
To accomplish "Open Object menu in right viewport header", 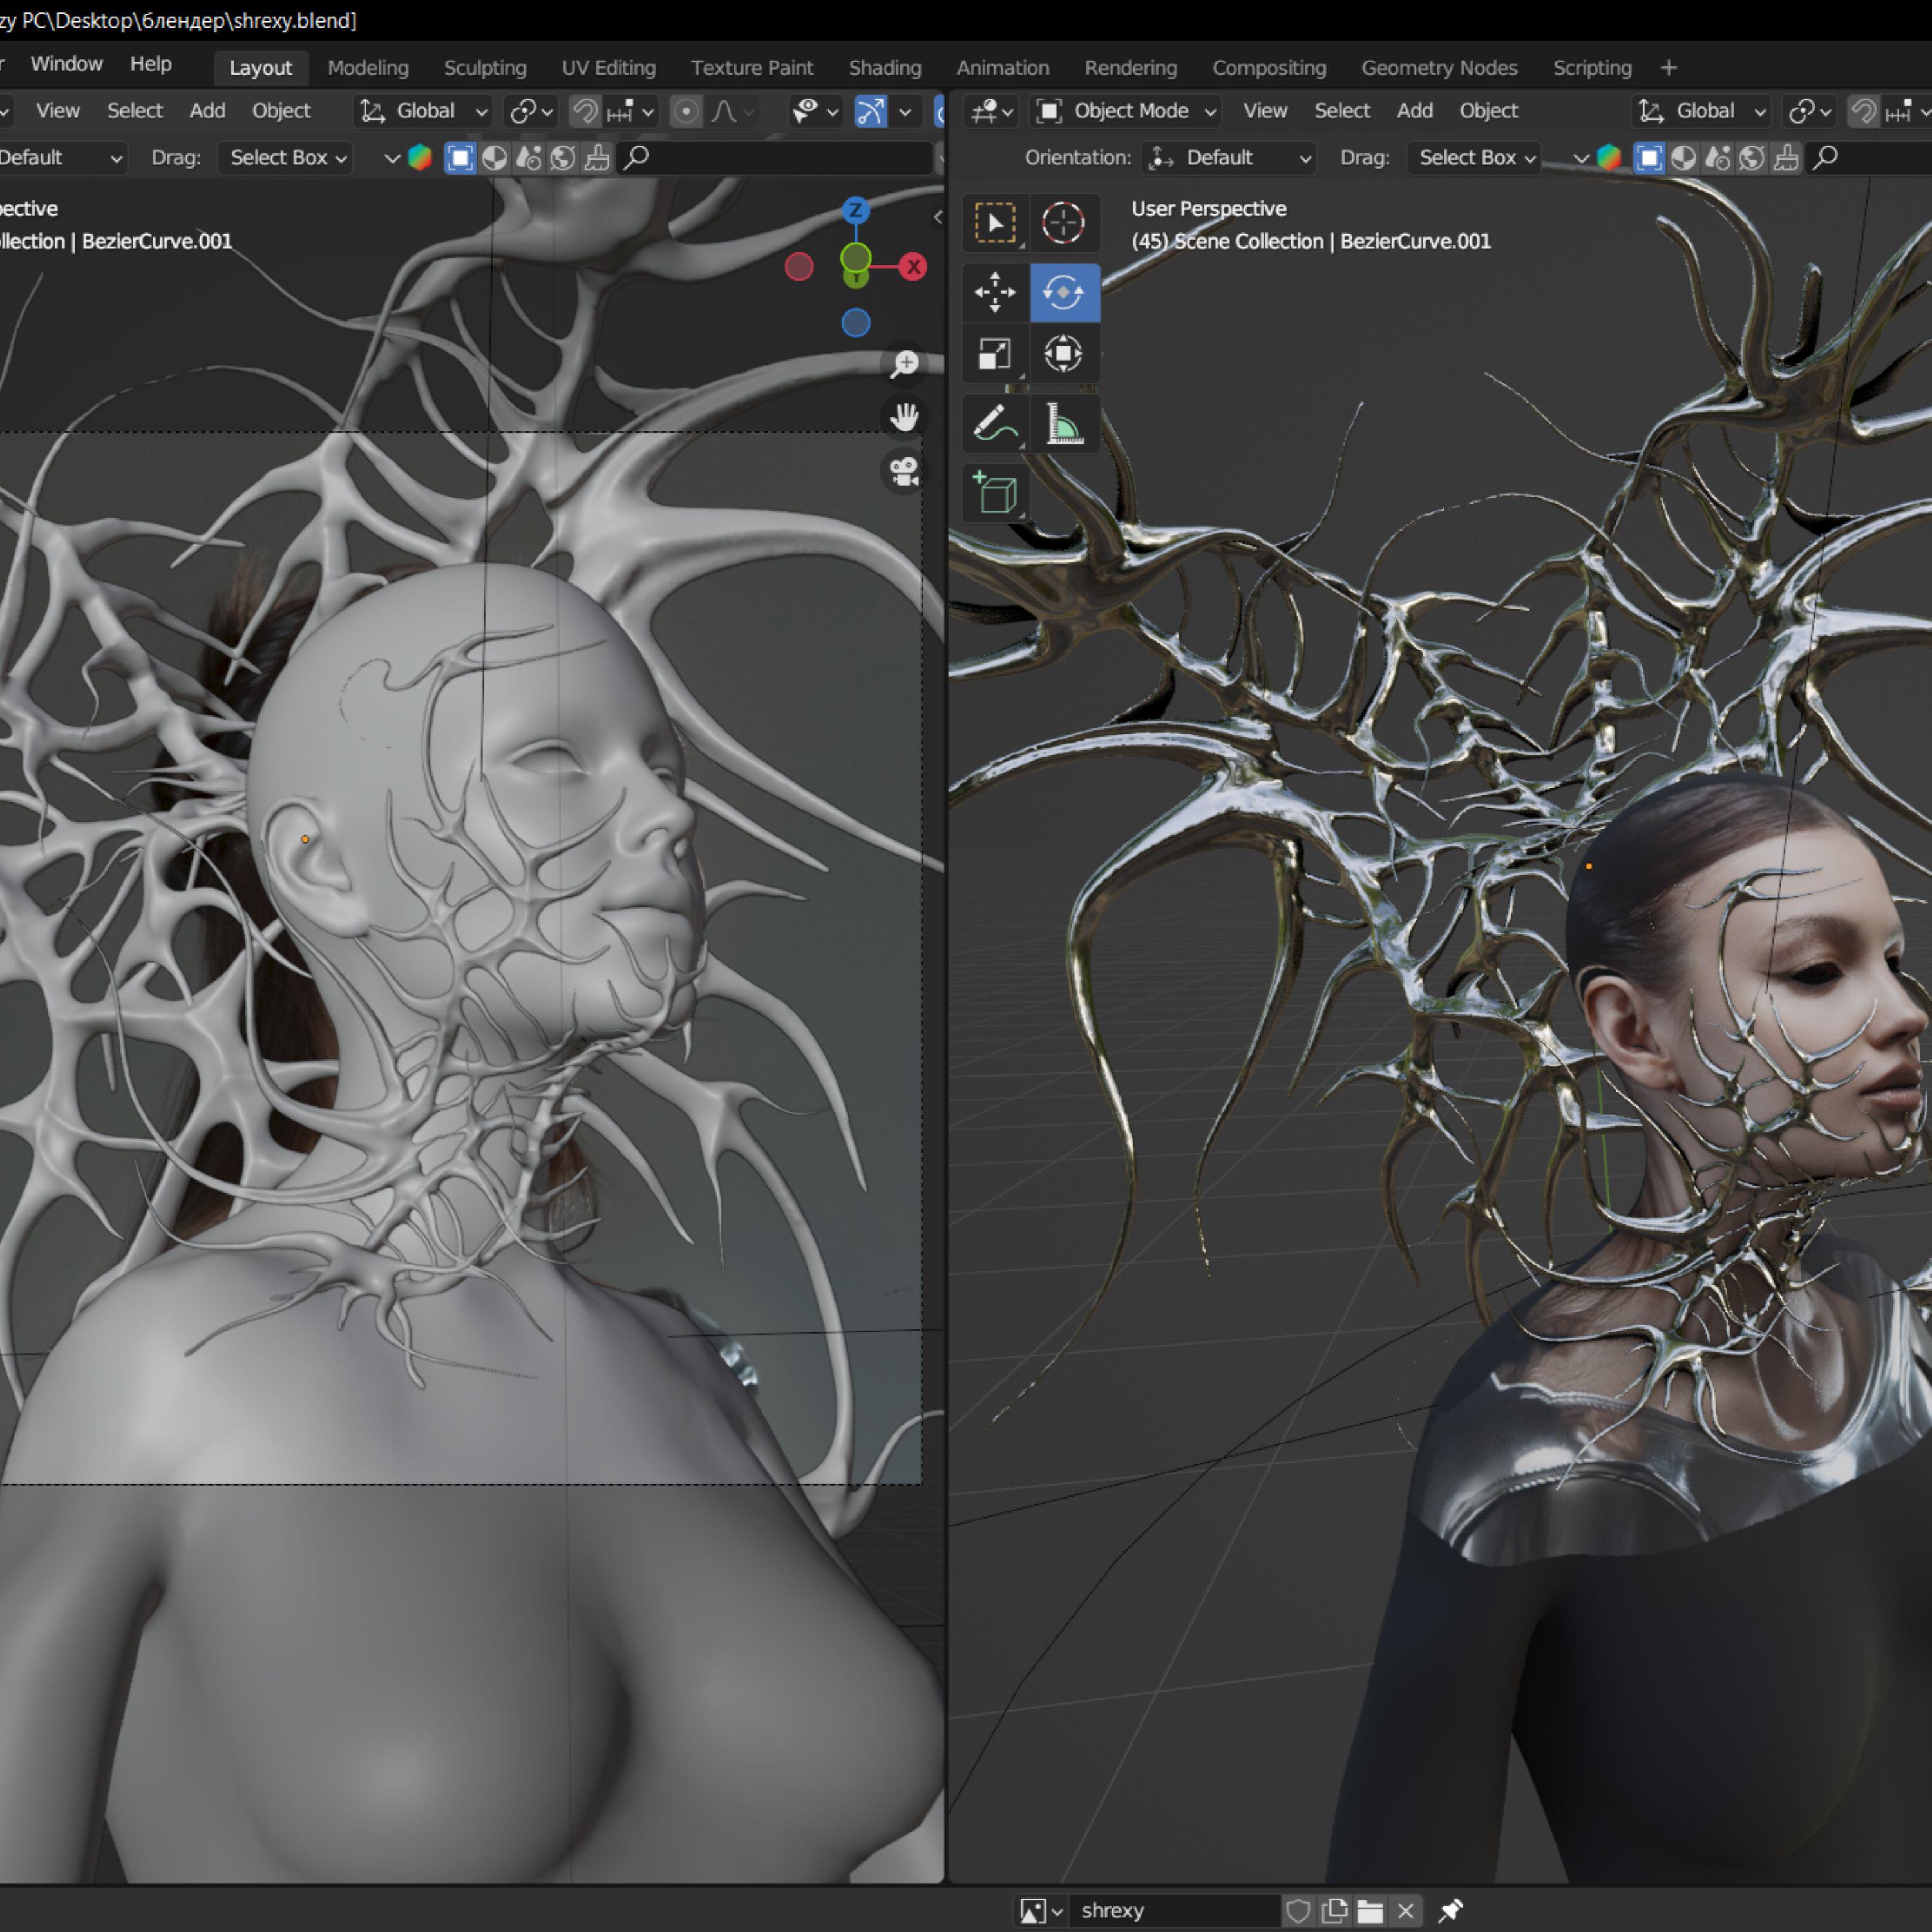I will point(1488,111).
